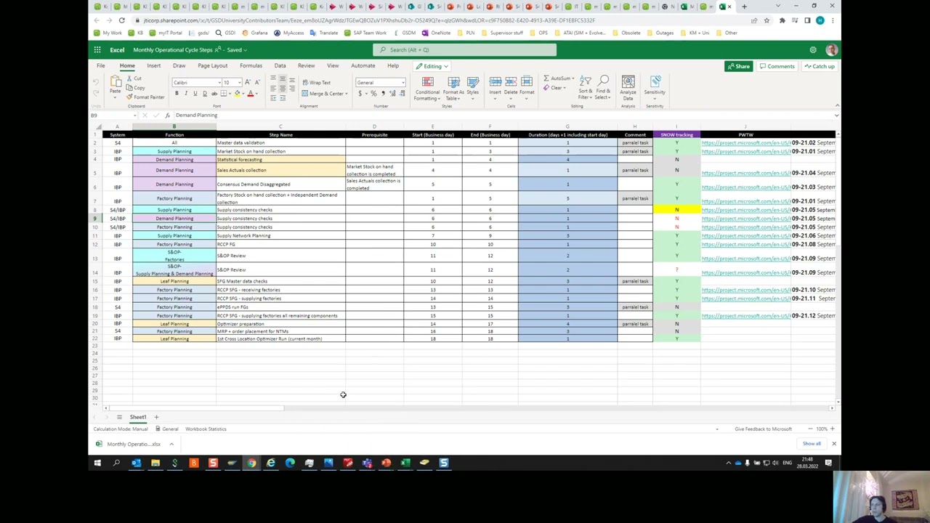Click the Conditional Formatting icon
930x523 pixels.
[x=427, y=81]
